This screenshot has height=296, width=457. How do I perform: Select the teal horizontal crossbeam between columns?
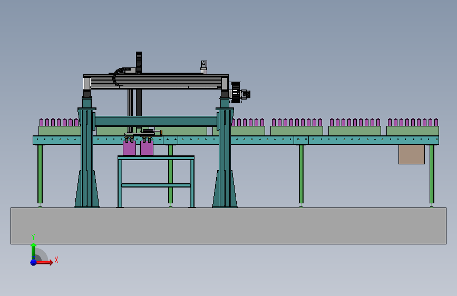click(155, 121)
